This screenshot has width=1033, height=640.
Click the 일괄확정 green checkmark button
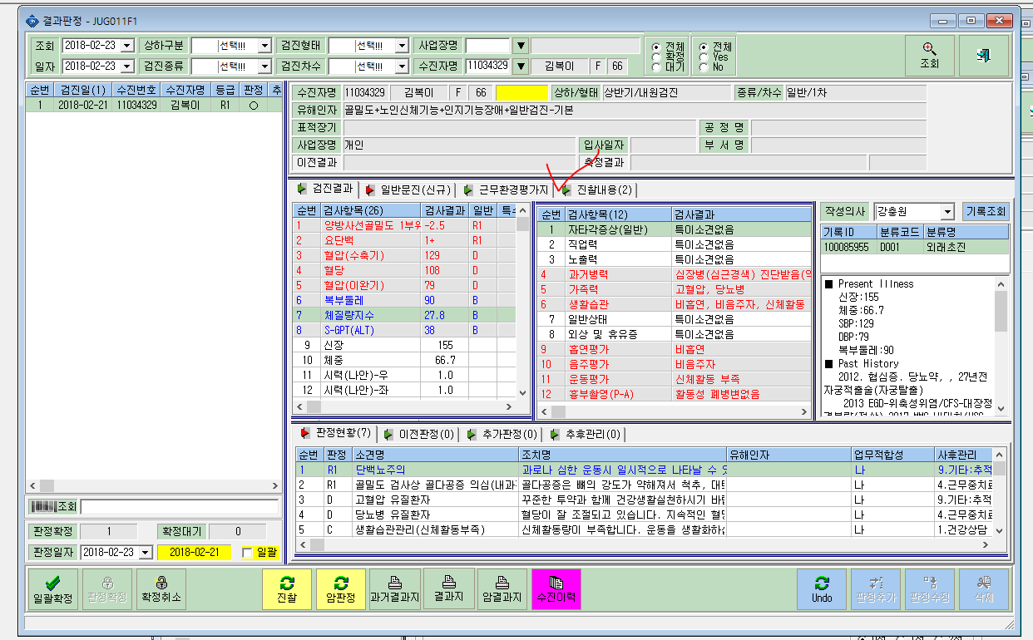(52, 589)
